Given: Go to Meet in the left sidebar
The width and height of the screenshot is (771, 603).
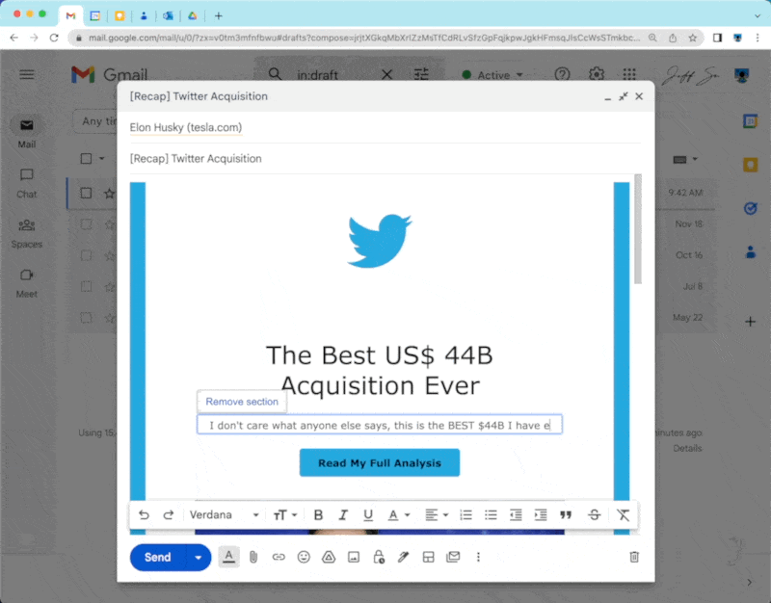Looking at the screenshot, I should click(27, 283).
